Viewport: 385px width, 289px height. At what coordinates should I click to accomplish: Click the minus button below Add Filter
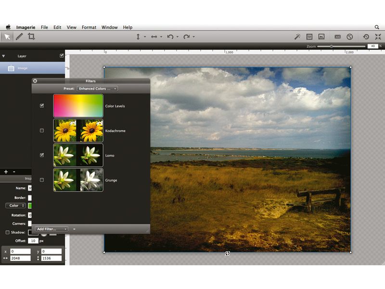coord(74,229)
